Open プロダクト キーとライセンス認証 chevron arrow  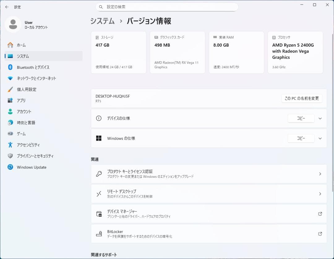click(x=320, y=174)
